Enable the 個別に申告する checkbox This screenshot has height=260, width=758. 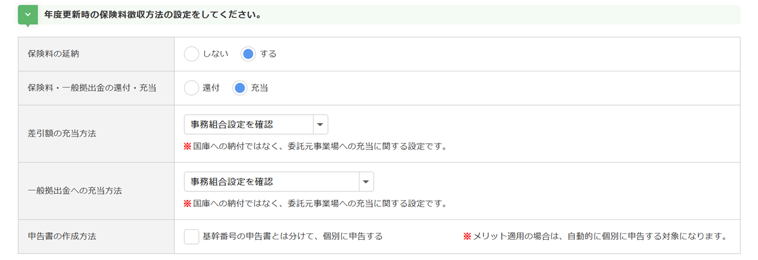(x=192, y=236)
